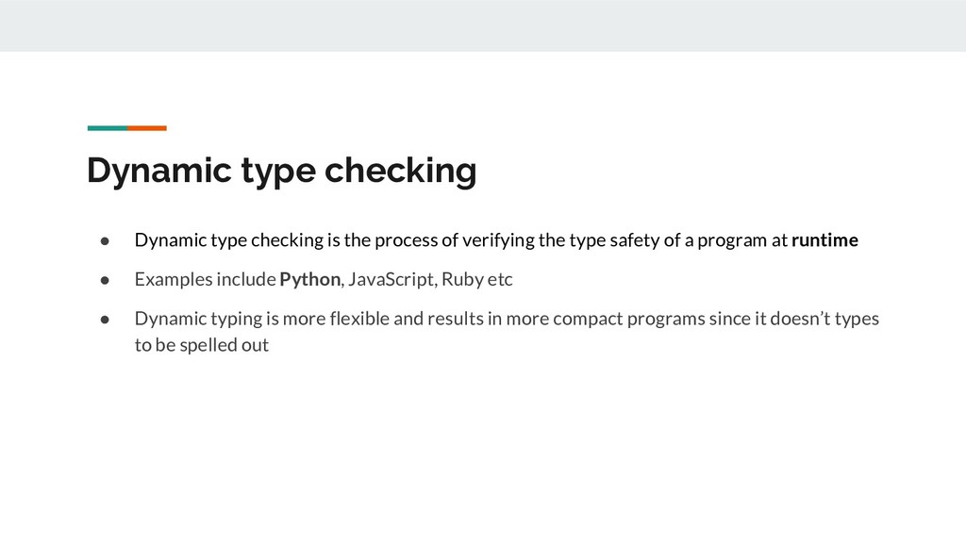
Task: Click the first bullet point dot
Action: click(x=108, y=240)
